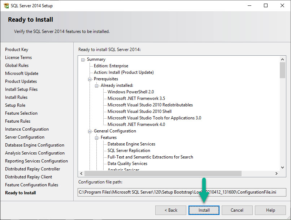Maximize the setup window
This screenshot has width=291, height=220.
click(x=266, y=5)
